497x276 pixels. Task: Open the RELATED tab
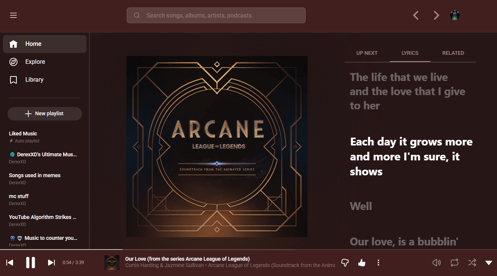pos(453,53)
